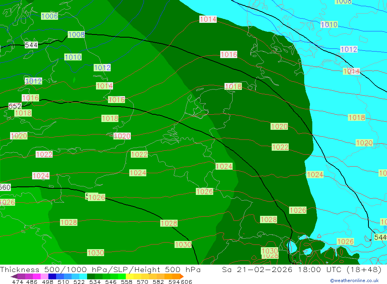Viewport: 387px width, 284px height.
Task: Select the legend value 546
Action: tap(111, 282)
